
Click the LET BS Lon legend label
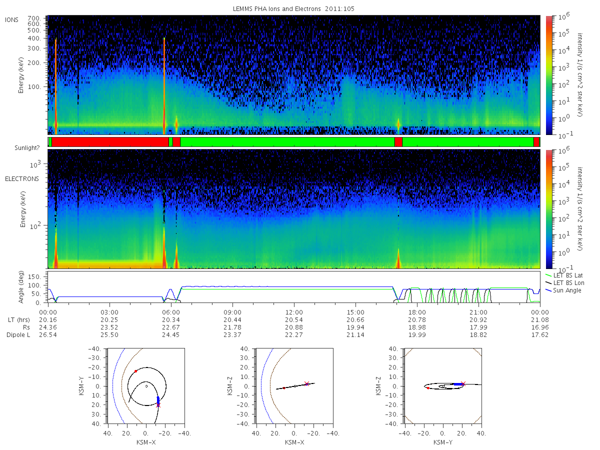(x=569, y=283)
